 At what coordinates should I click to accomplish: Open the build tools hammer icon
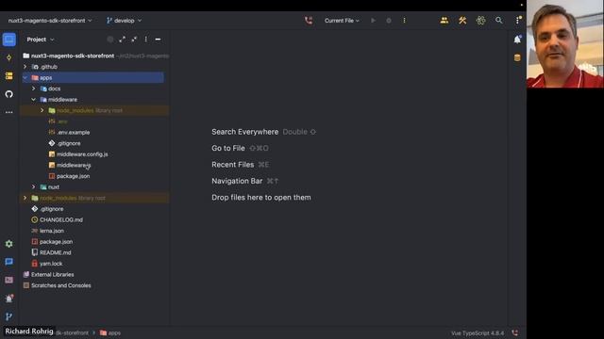[462, 21]
